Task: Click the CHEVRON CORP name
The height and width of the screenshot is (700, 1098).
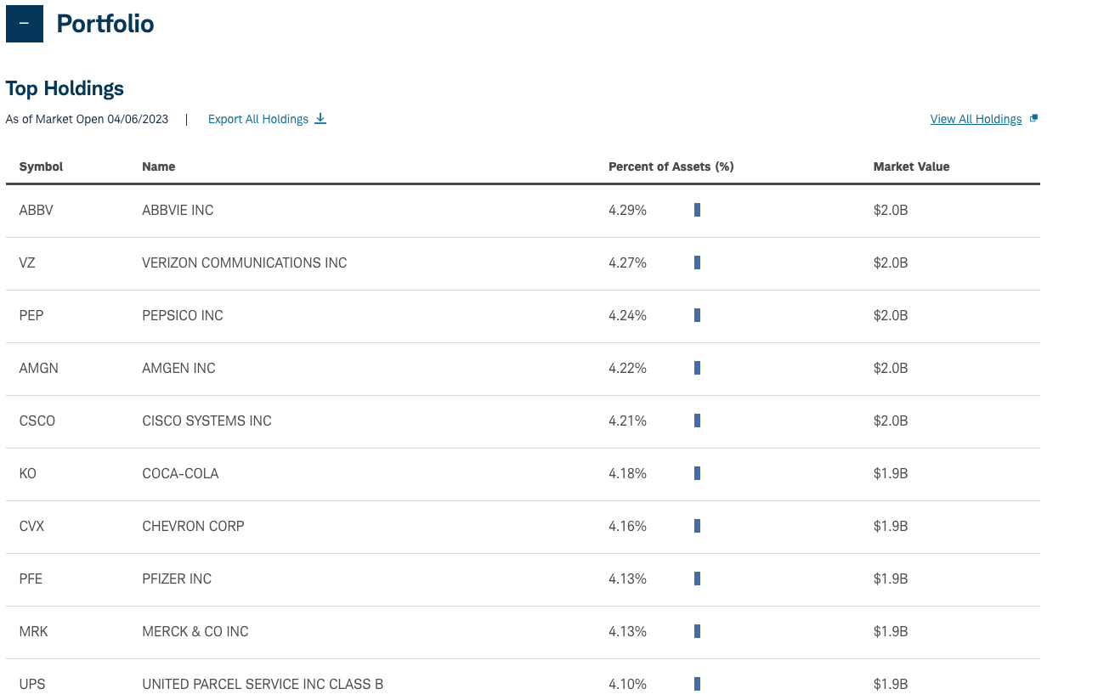Action: pos(193,526)
